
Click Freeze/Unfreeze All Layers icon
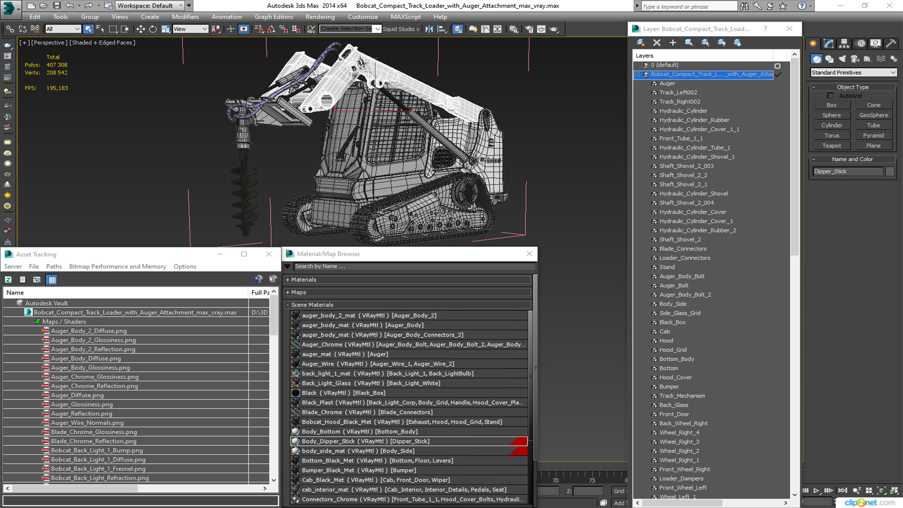[737, 43]
